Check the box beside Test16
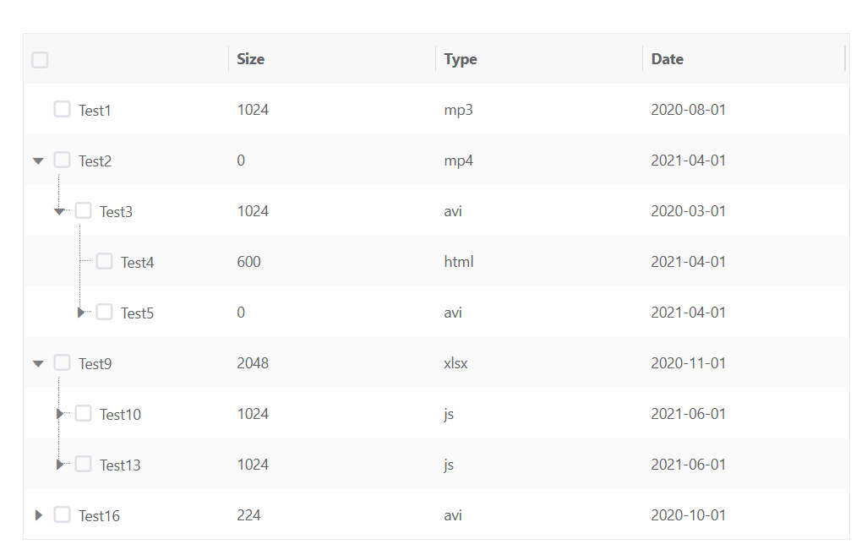867x555 pixels. tap(62, 514)
